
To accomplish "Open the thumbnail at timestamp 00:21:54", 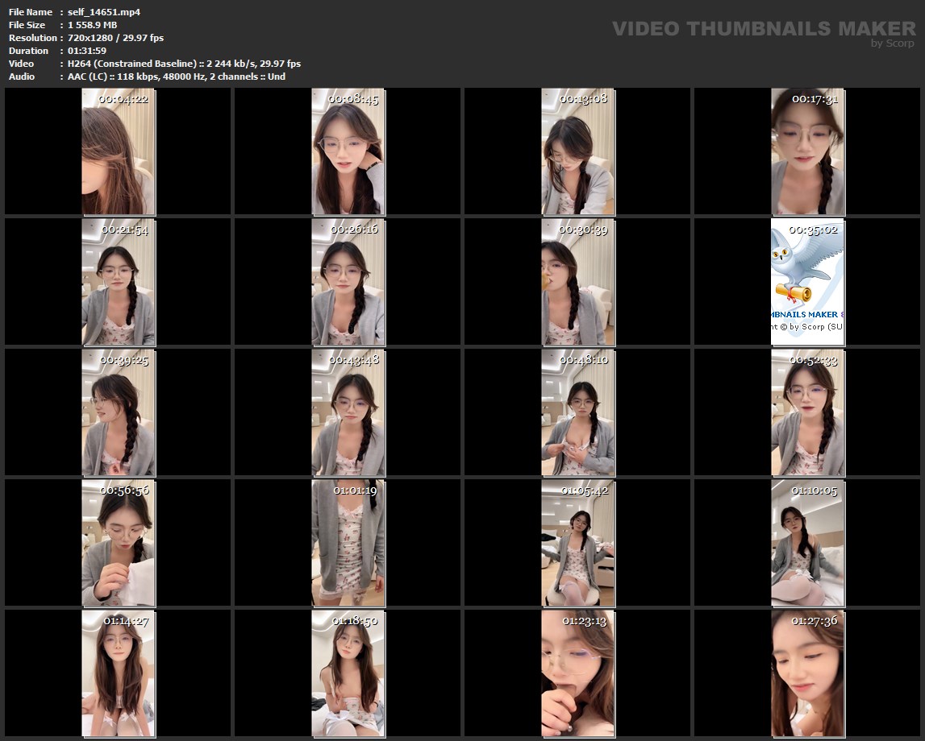I will coord(119,282).
